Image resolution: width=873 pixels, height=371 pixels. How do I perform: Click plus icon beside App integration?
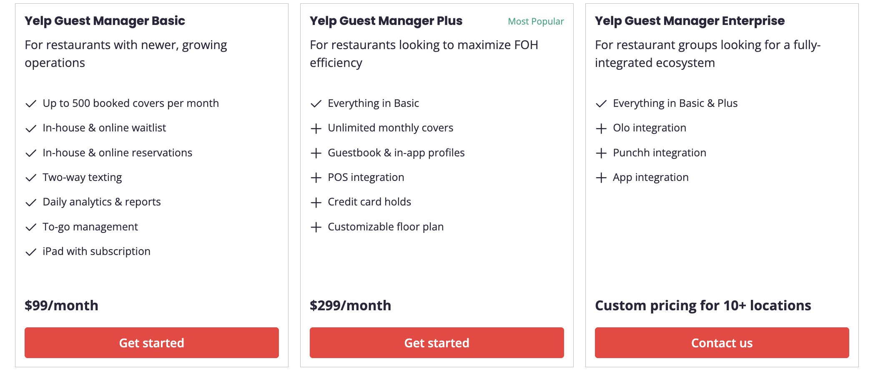pyautogui.click(x=601, y=178)
